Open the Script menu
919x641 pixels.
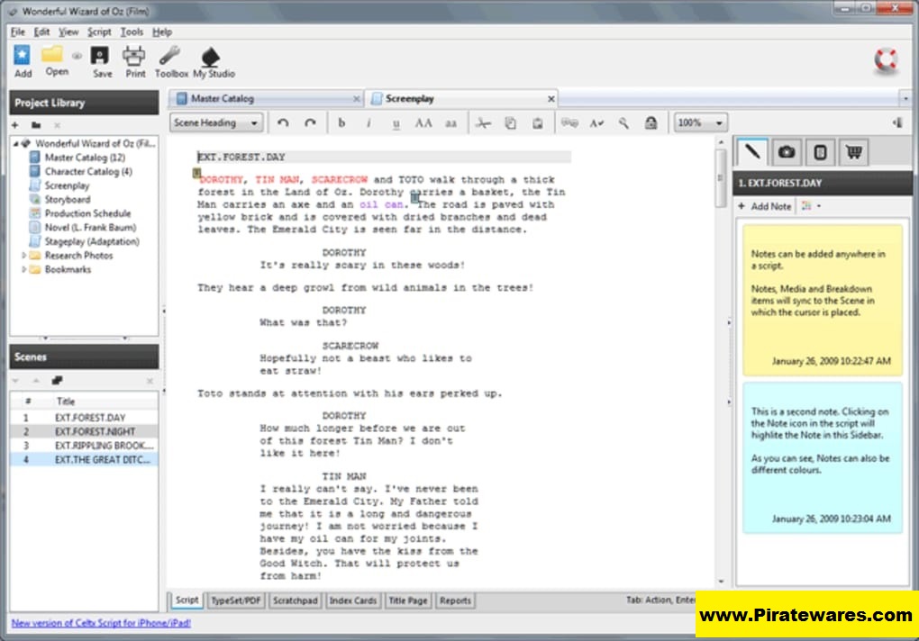coord(99,32)
